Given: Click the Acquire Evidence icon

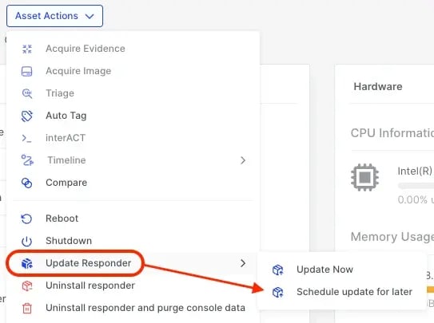Looking at the screenshot, I should pos(27,49).
